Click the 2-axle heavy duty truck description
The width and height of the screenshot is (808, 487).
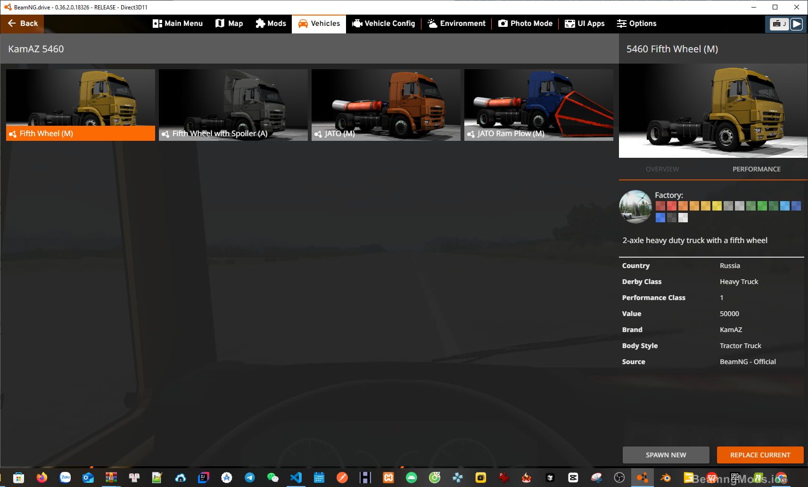(x=694, y=240)
